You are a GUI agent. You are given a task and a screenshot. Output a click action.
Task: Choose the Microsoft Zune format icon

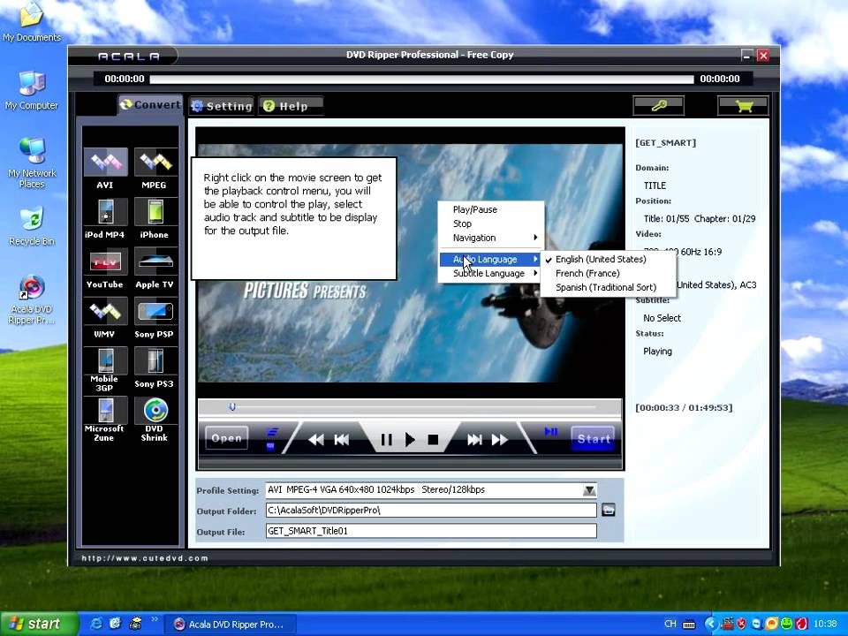(x=105, y=411)
